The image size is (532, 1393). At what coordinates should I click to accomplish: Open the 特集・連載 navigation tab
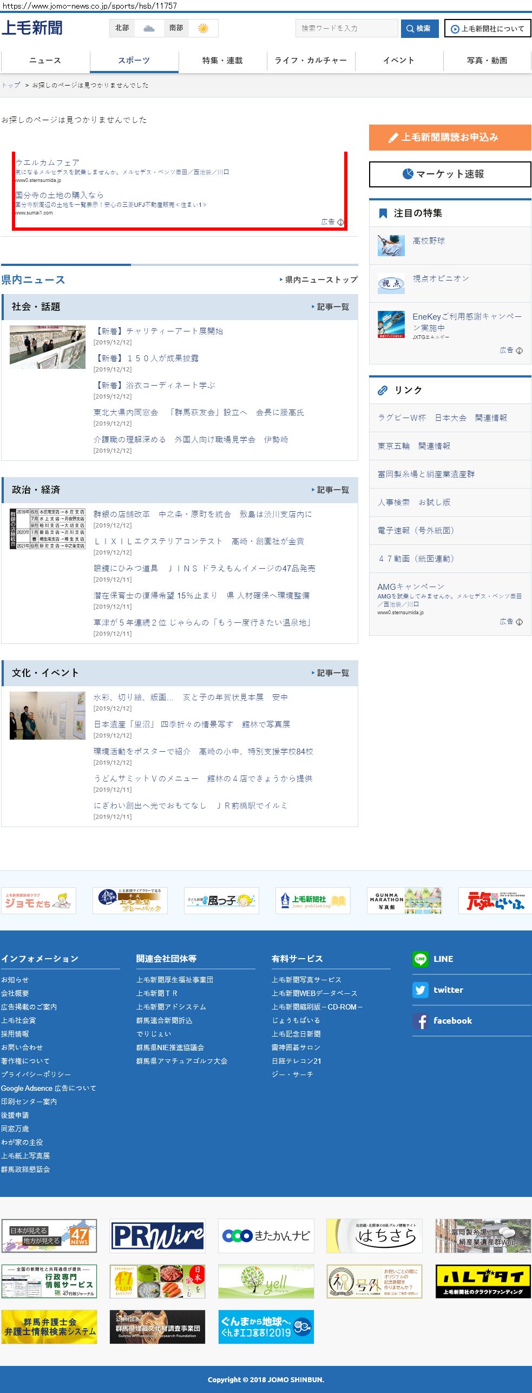pyautogui.click(x=222, y=61)
